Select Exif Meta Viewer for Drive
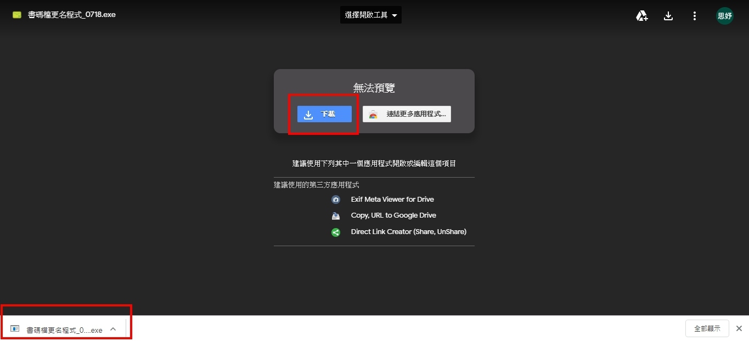 [392, 200]
